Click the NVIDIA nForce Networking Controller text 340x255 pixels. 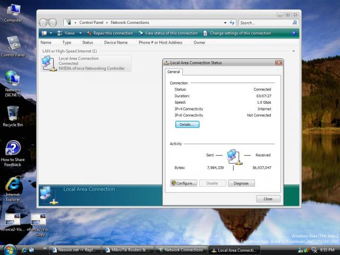pyautogui.click(x=91, y=69)
